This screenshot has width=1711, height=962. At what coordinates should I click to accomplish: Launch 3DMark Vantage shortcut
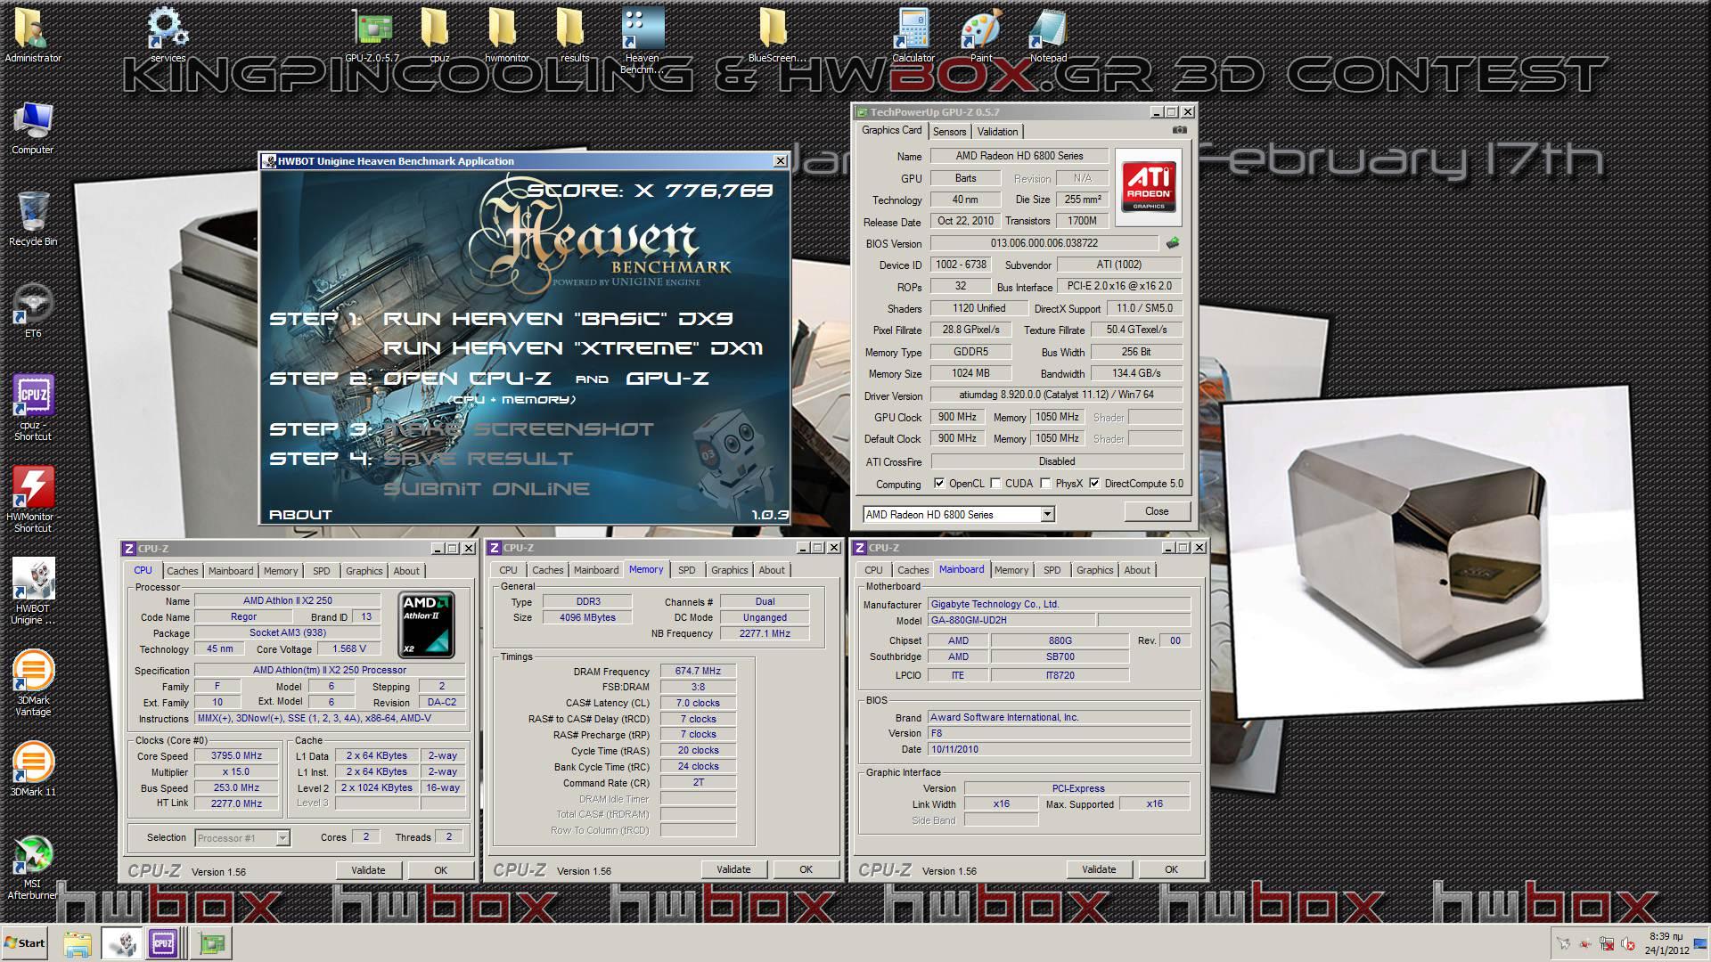click(33, 682)
